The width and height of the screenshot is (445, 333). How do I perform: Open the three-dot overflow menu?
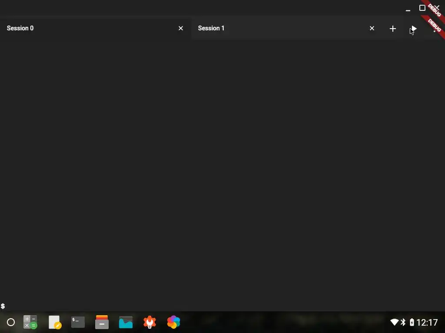tap(434, 28)
